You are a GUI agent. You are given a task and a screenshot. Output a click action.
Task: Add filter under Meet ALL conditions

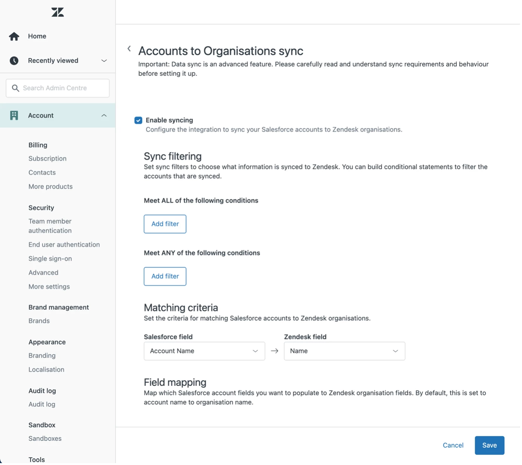click(165, 224)
